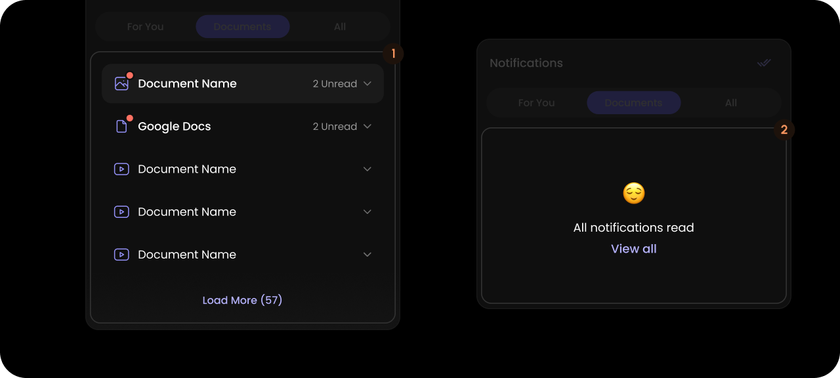Click the image file icon on highlighted Document Name row
840x378 pixels.
(x=121, y=83)
